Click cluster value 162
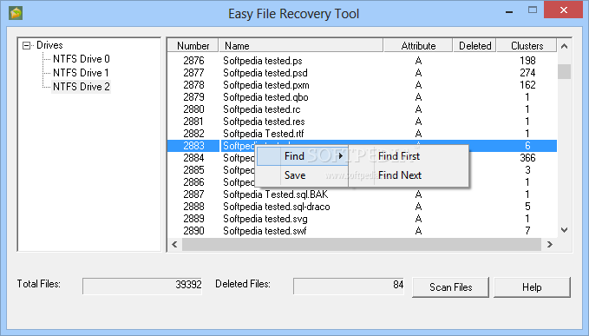The width and height of the screenshot is (589, 336). click(527, 85)
